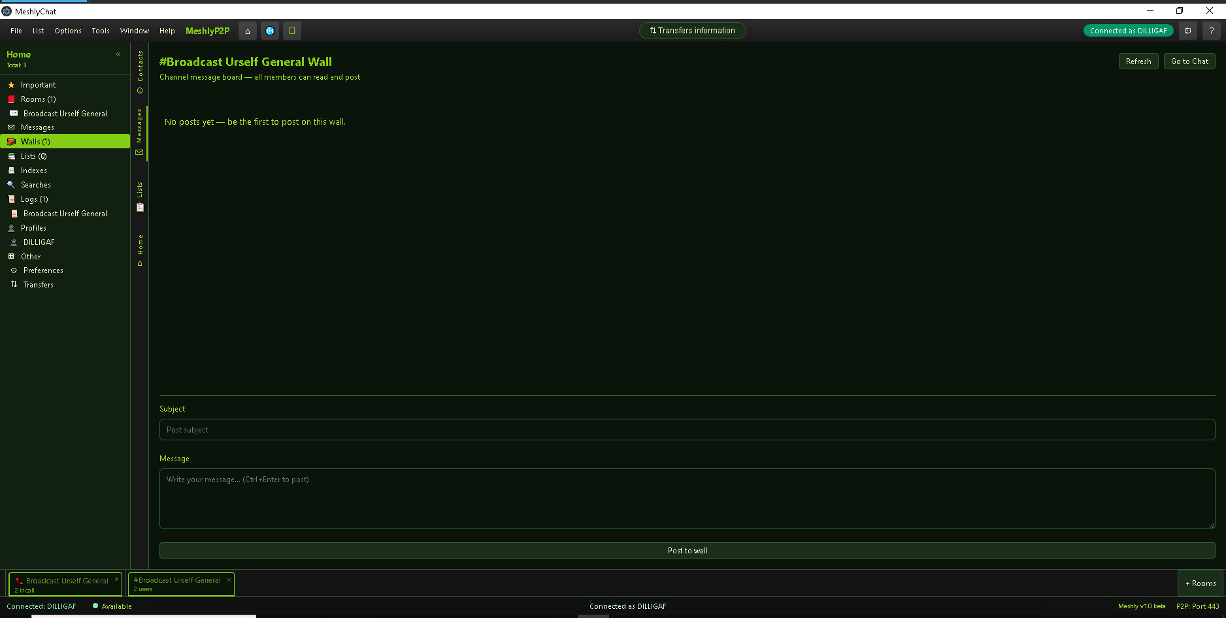Viewport: 1226px width, 618px height.
Task: Click the chat bubble icon under Rooms
Action: click(x=14, y=114)
